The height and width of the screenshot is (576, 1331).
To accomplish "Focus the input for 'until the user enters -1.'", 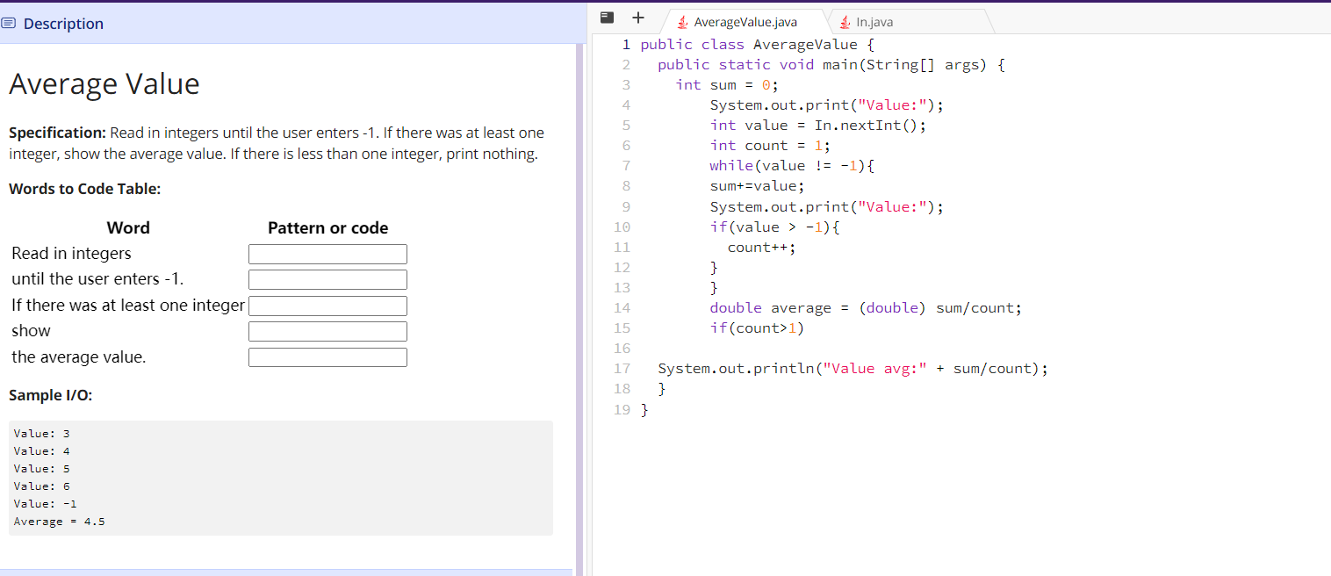I will tap(327, 280).
